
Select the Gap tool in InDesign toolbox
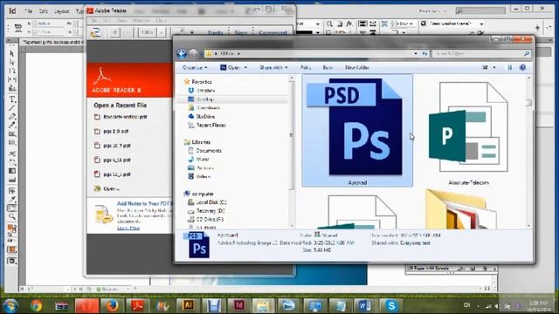coord(11,79)
